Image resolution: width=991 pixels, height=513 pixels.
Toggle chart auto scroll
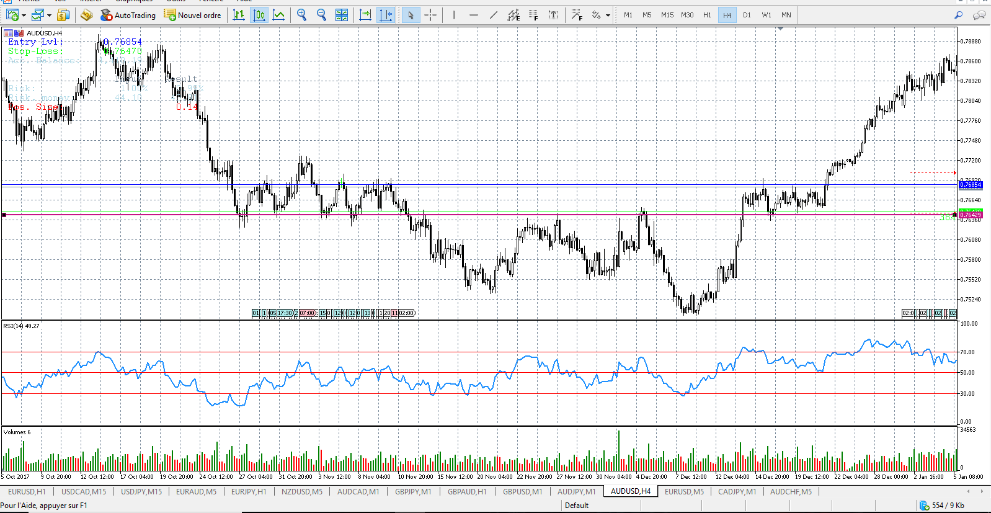[365, 15]
